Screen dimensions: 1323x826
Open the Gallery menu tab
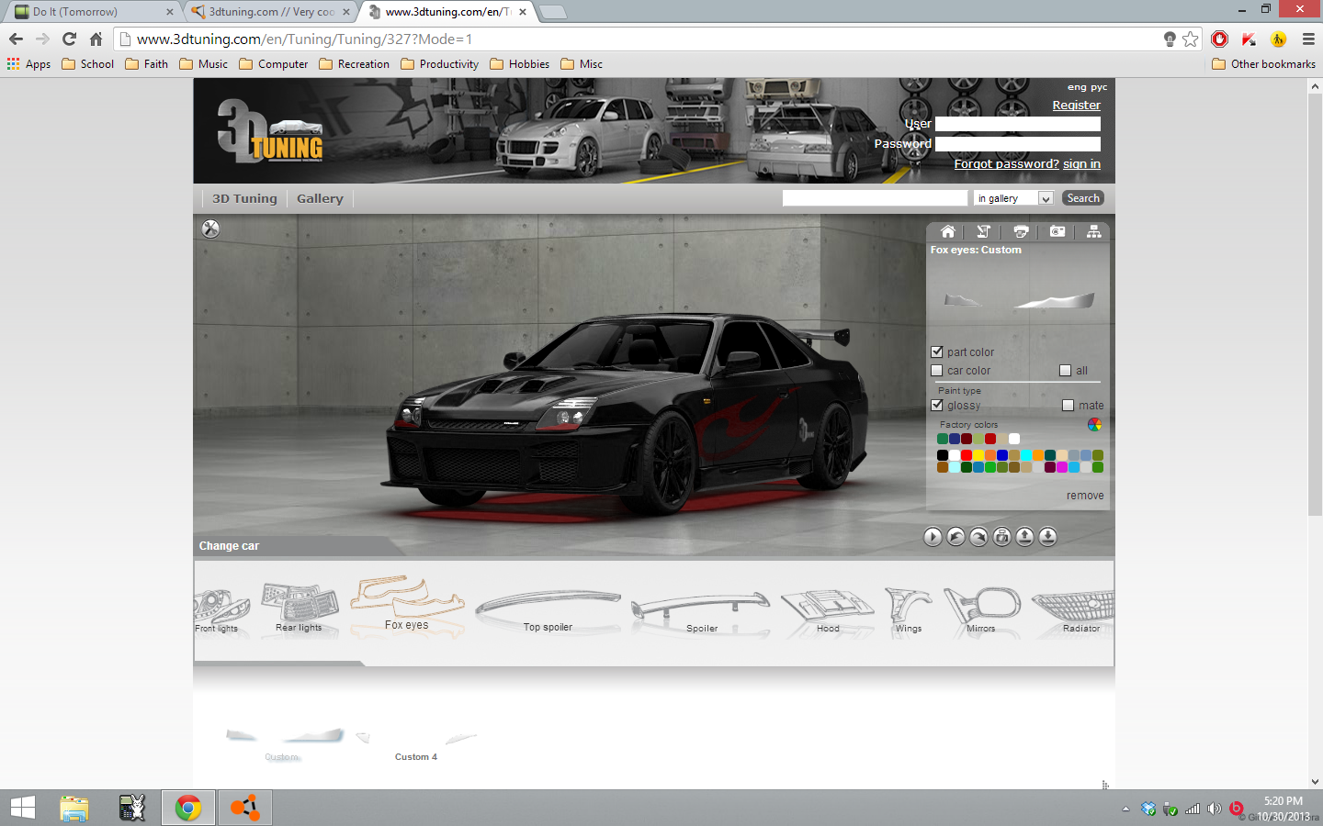pos(320,198)
